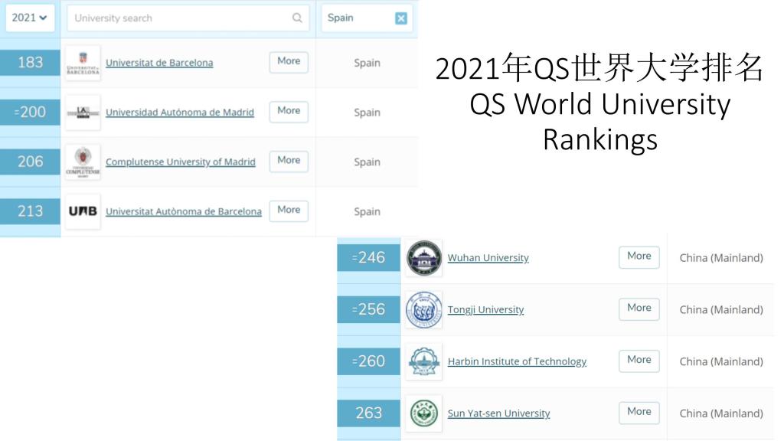Click the Tongji University emblem
Screen dimensions: 784x441
[424, 310]
